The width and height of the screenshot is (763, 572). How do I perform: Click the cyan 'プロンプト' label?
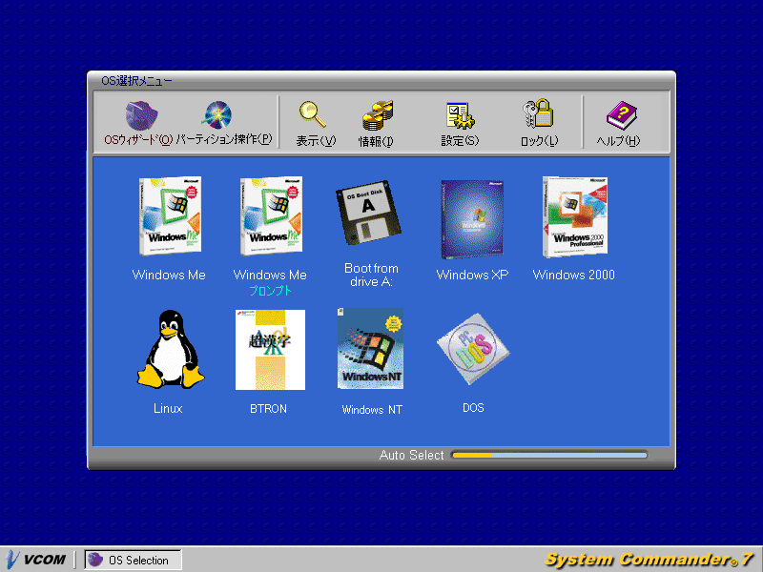click(x=270, y=291)
